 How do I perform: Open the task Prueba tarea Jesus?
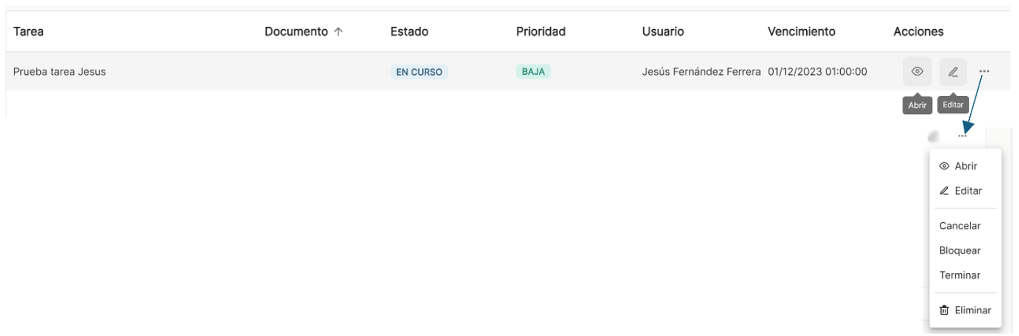pos(59,71)
